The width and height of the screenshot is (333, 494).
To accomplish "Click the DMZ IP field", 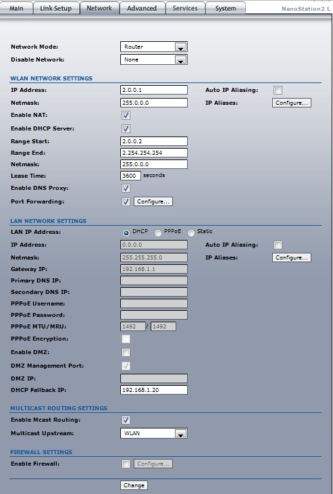I will tap(154, 378).
